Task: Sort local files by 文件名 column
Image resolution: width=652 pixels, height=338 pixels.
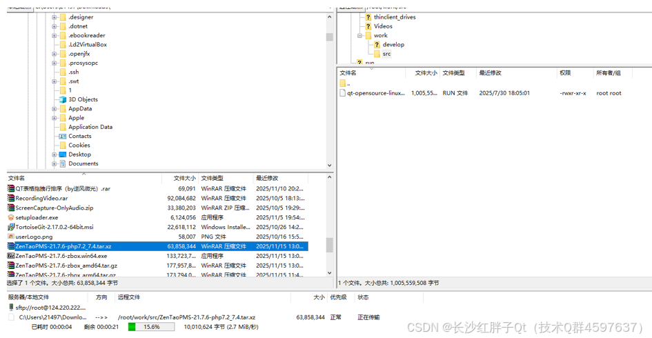Action: (84, 179)
